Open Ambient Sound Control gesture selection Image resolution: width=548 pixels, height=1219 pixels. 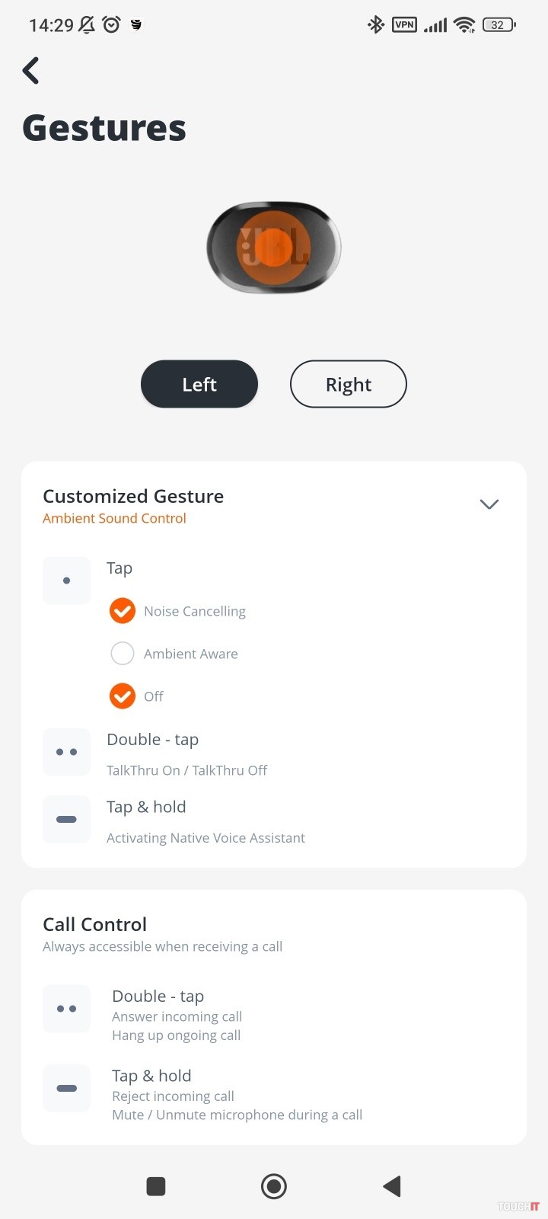point(114,519)
